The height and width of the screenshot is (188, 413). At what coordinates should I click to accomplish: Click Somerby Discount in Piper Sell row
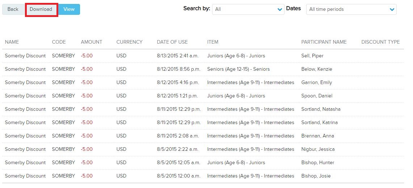click(x=25, y=56)
